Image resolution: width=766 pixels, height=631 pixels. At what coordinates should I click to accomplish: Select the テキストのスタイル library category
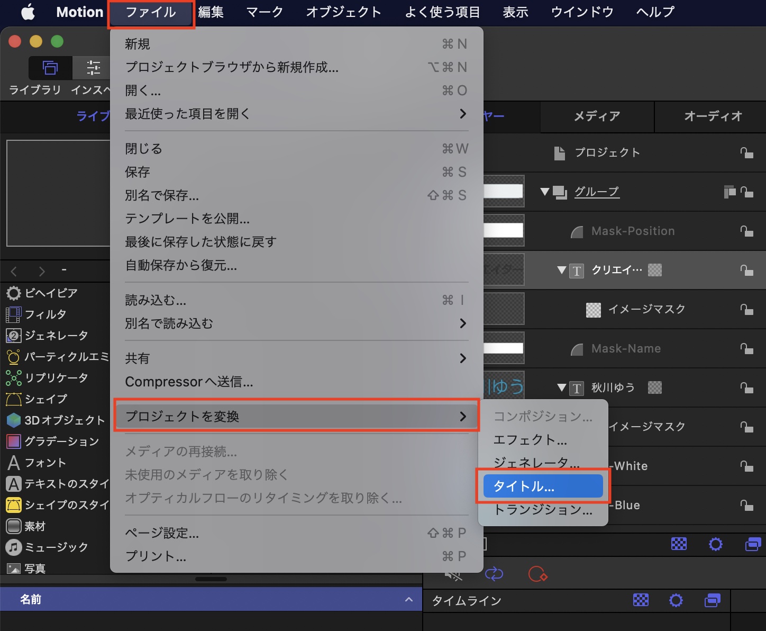(55, 484)
